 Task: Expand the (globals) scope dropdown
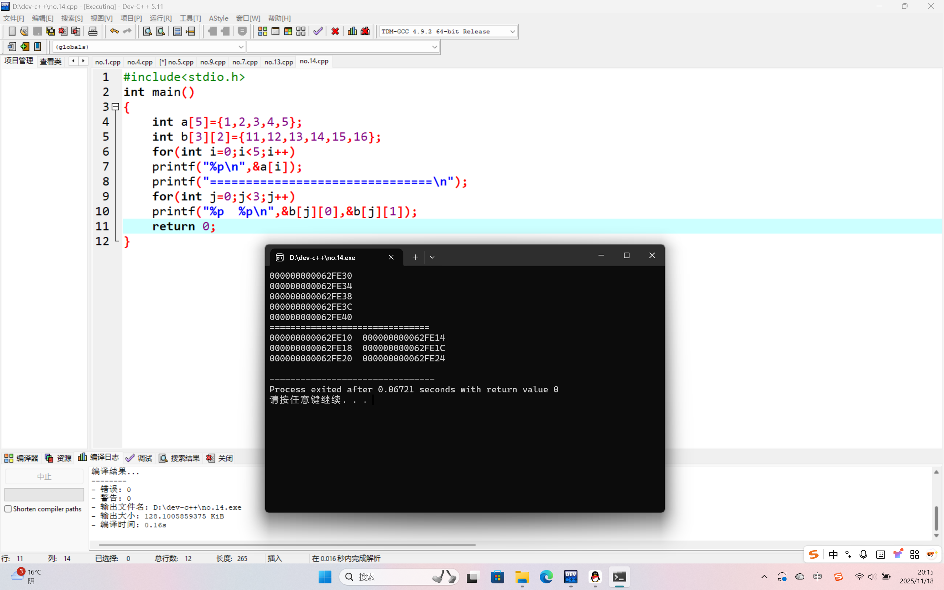point(241,47)
